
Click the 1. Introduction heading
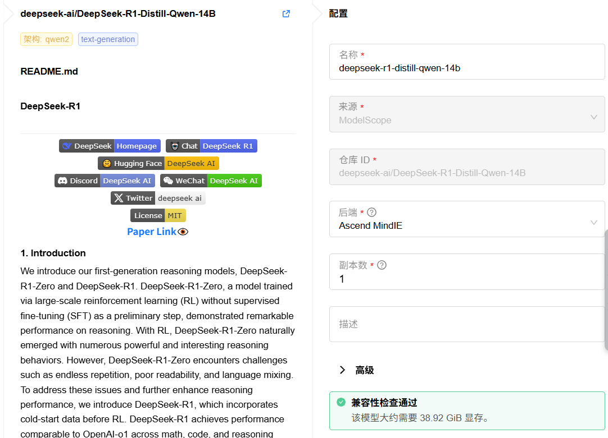point(53,253)
